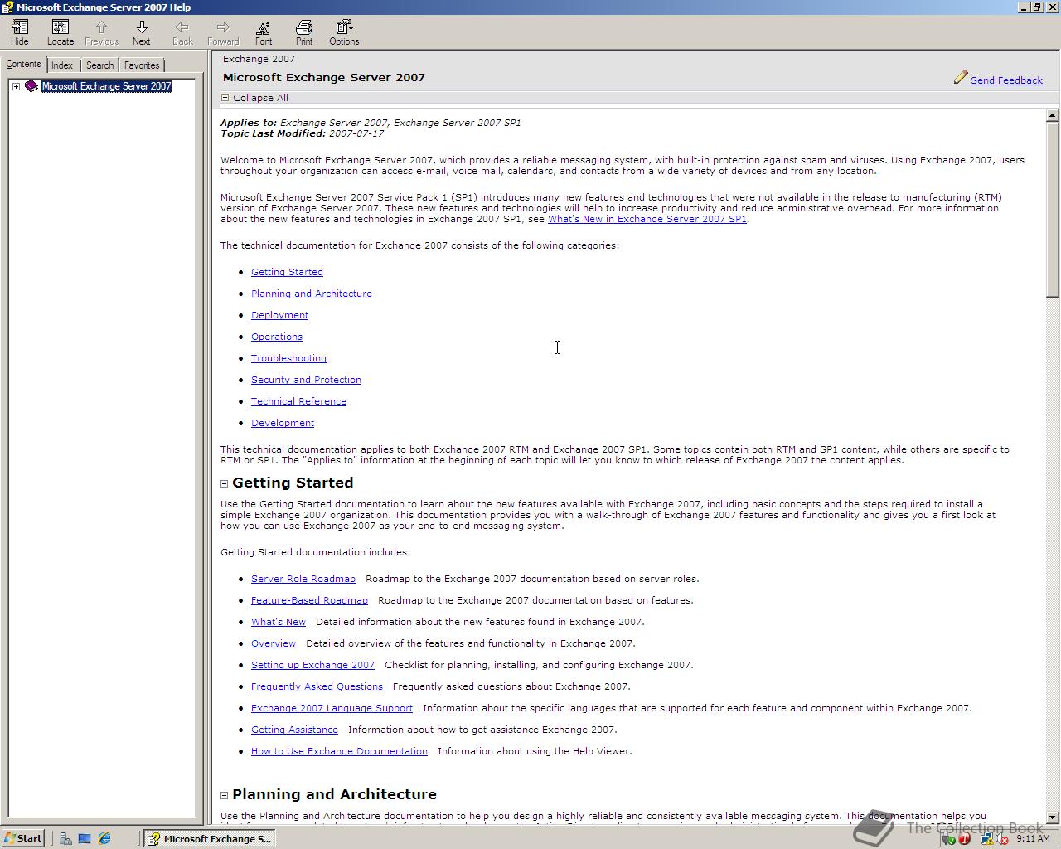This screenshot has width=1061, height=849.
Task: Open the Operations link
Action: [277, 337]
